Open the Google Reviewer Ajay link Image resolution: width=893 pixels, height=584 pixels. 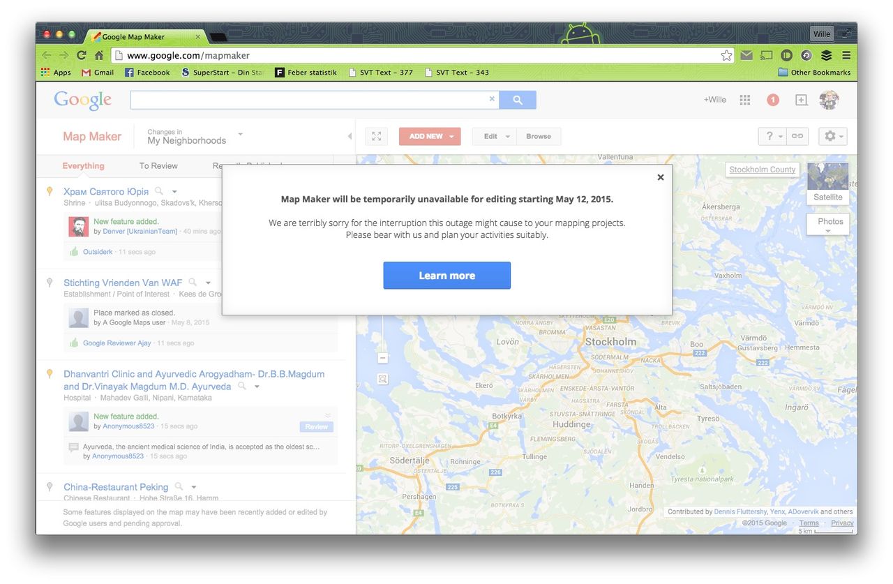117,343
